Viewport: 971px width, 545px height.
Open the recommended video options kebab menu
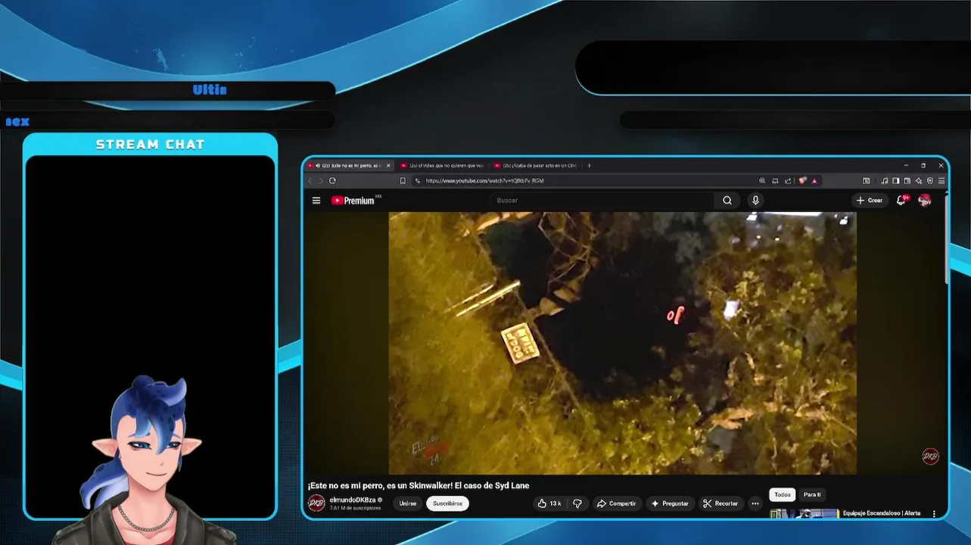tap(935, 513)
